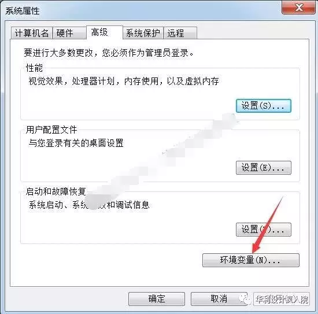Go to the 系统保护 tab
The image size is (318, 314).
(x=143, y=33)
